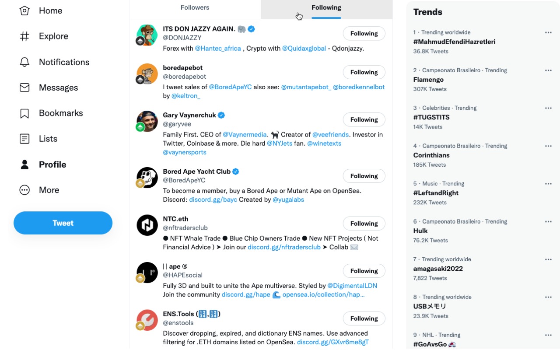The width and height of the screenshot is (560, 350).
Task: Toggle Following button for boredapebot
Action: pyautogui.click(x=364, y=72)
